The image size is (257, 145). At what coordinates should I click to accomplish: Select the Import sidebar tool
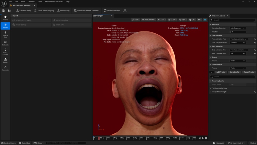click(x=5, y=26)
